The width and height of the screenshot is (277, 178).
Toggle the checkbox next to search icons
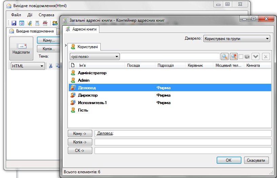coord(241,57)
